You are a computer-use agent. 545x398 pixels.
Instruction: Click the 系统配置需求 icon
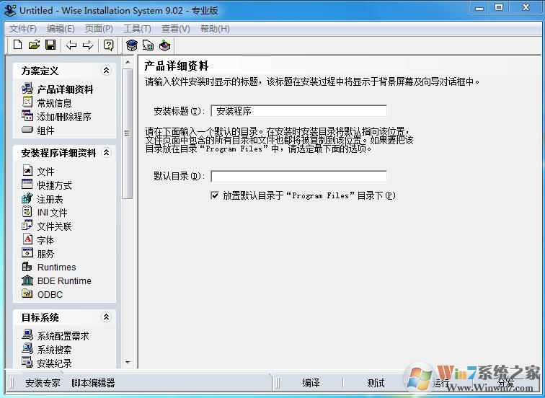[x=27, y=335]
